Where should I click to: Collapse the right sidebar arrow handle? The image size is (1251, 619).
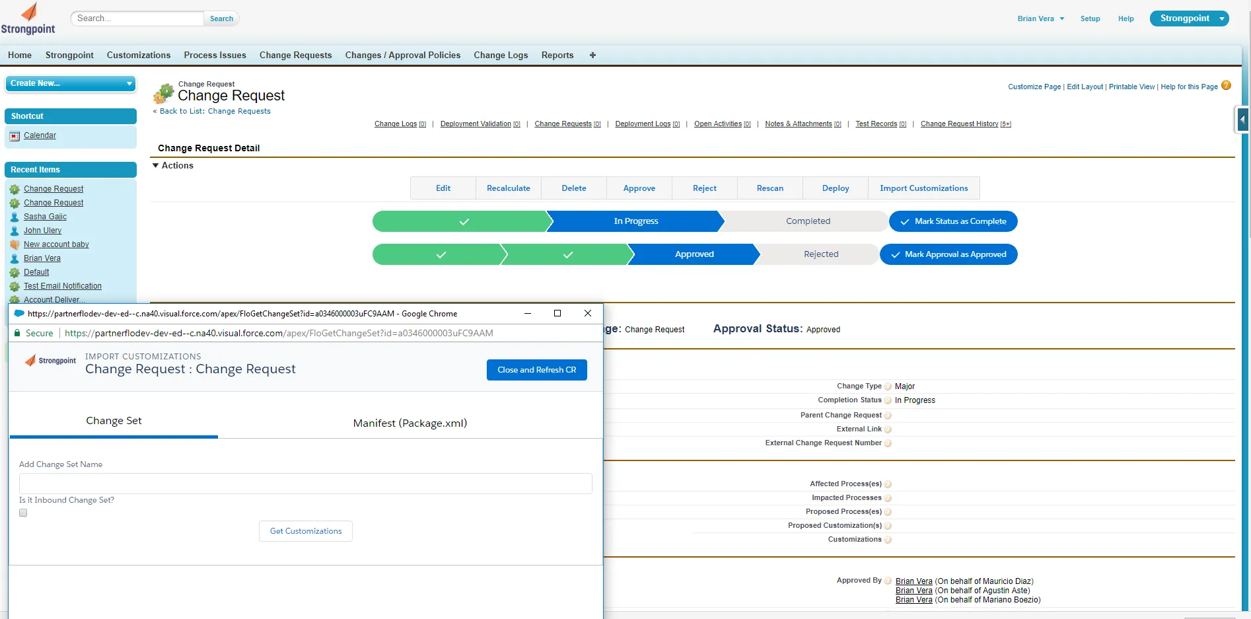pos(1242,120)
